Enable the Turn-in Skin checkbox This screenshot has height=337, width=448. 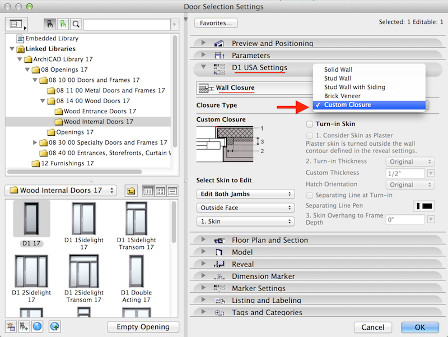coord(310,124)
